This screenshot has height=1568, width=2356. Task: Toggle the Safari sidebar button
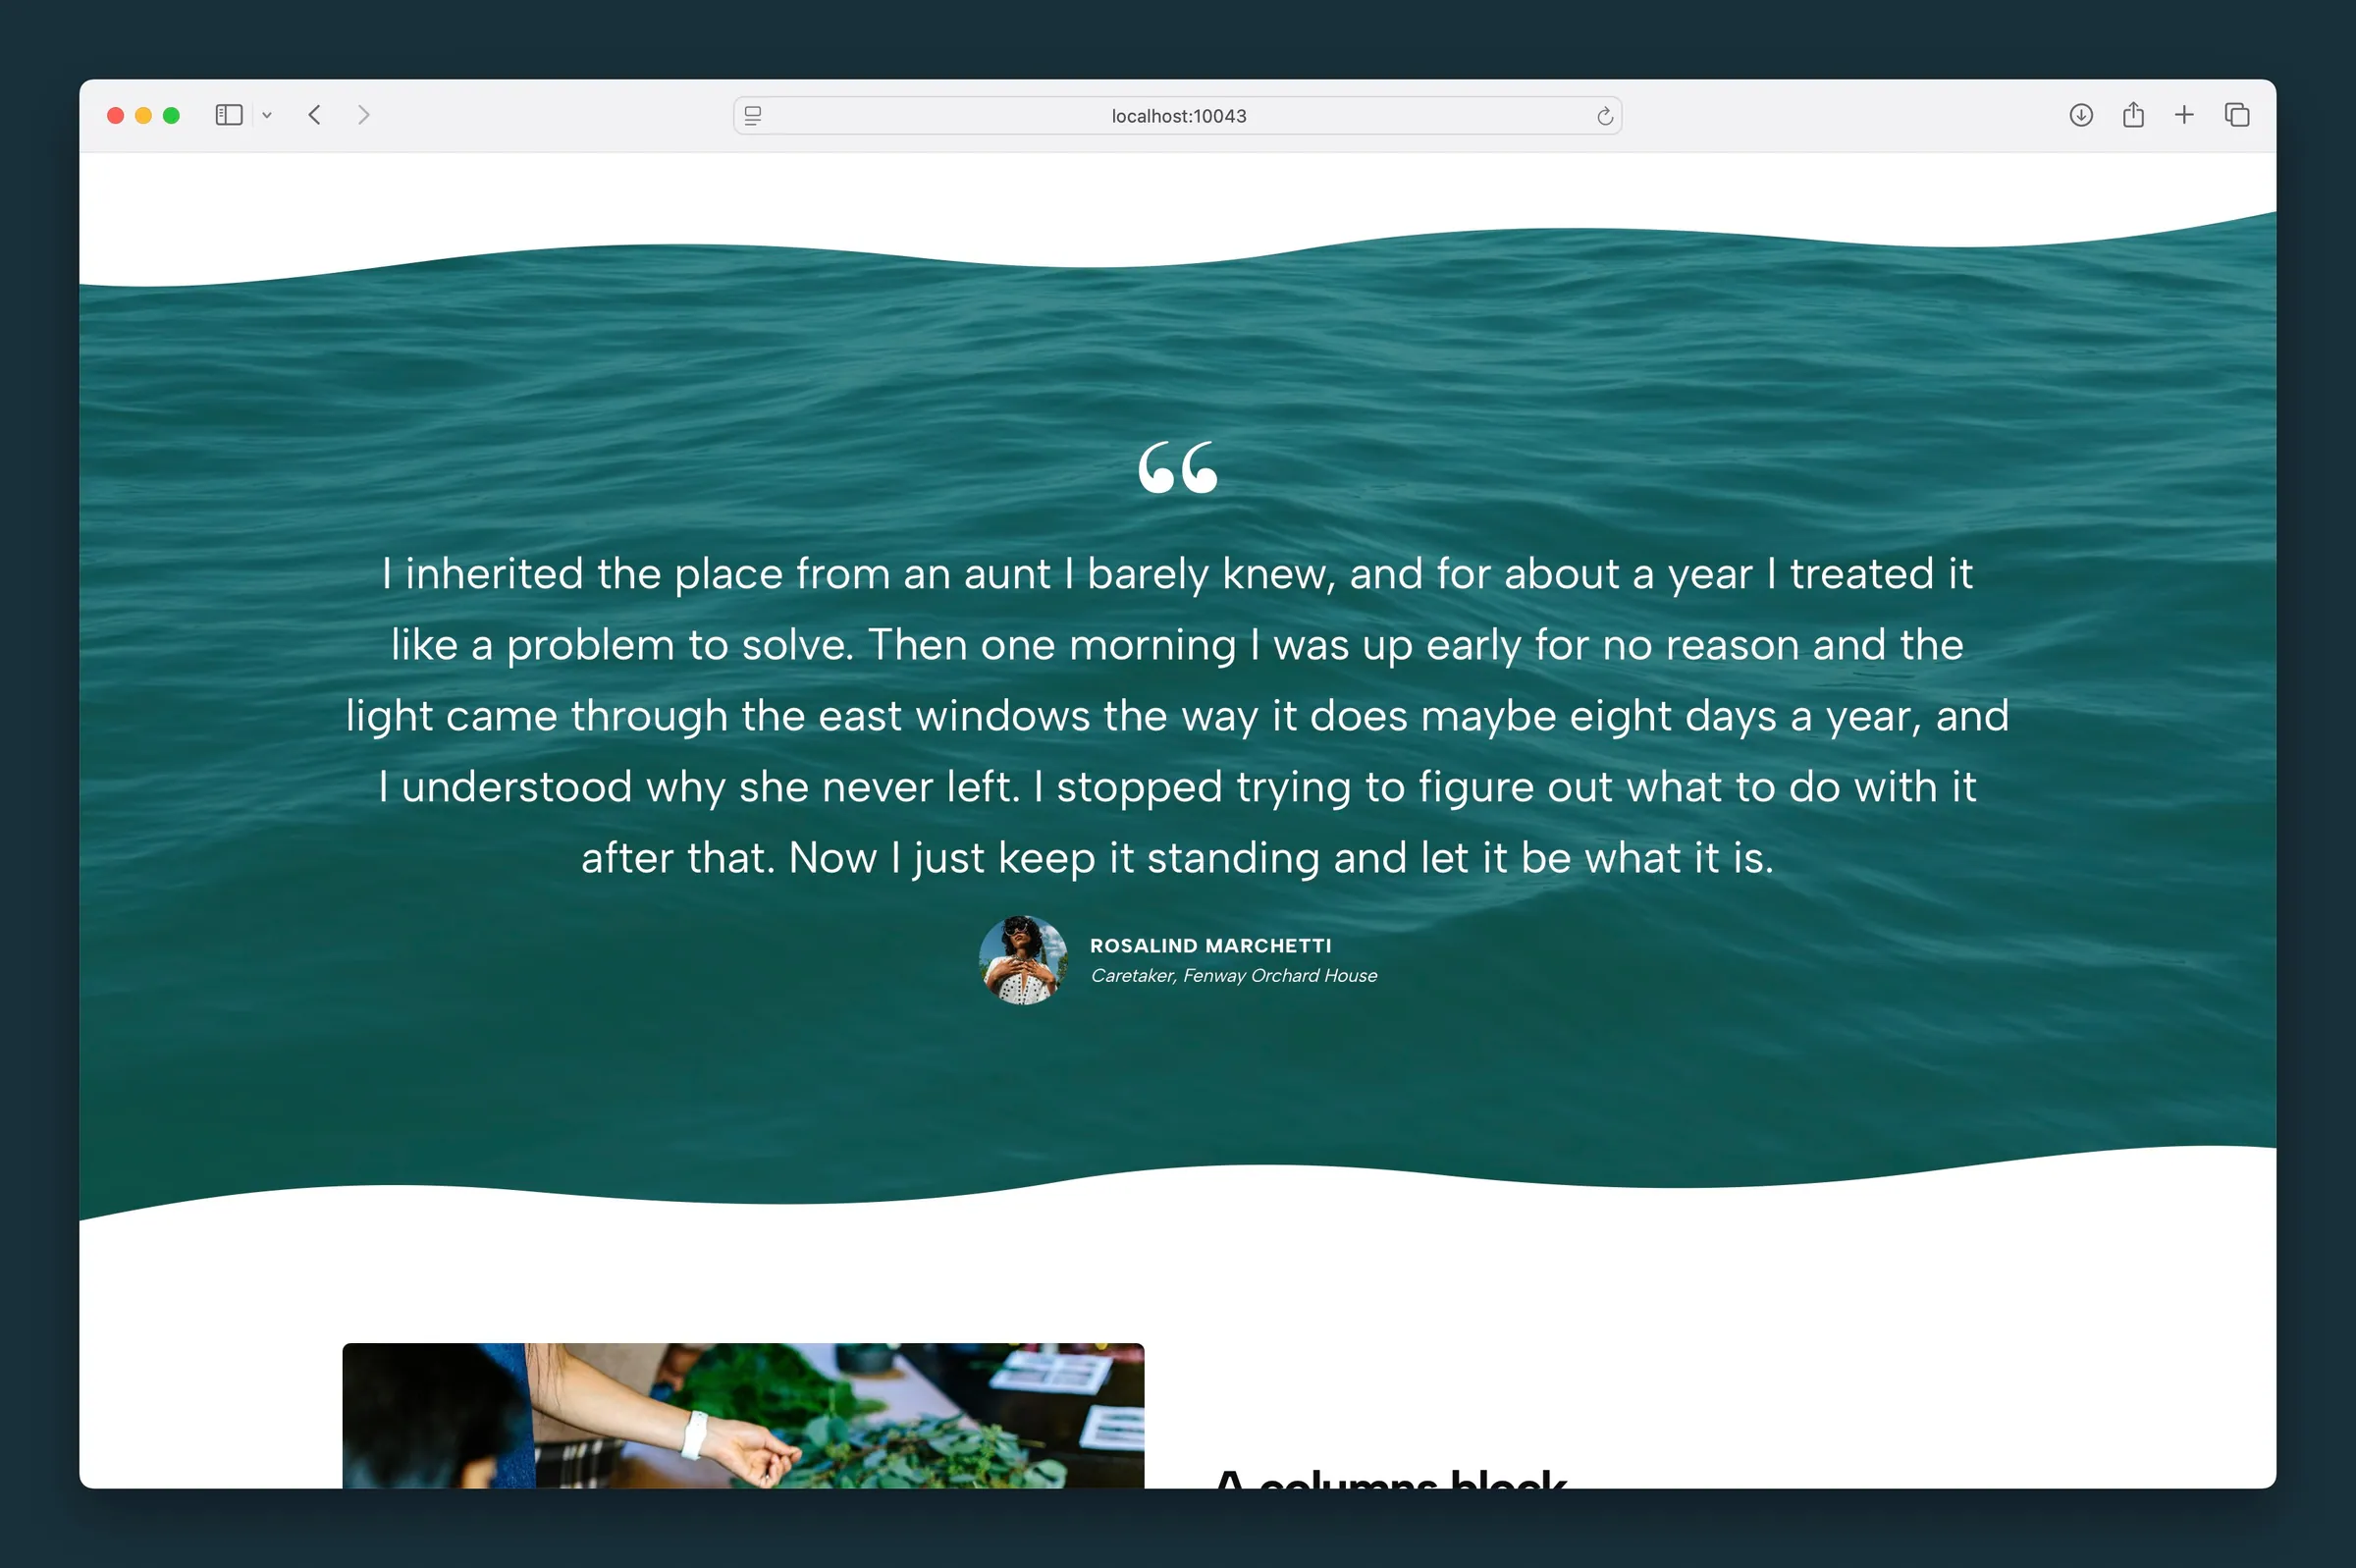[229, 115]
